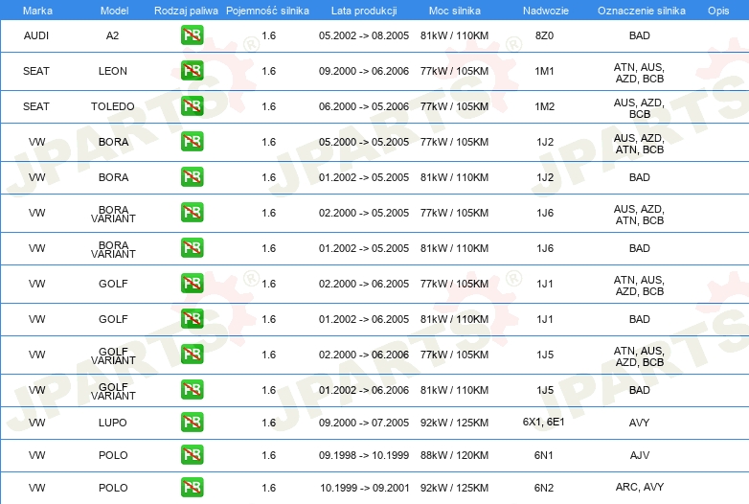
Task: Click the 6N1 body code cell
Action: [x=544, y=455]
